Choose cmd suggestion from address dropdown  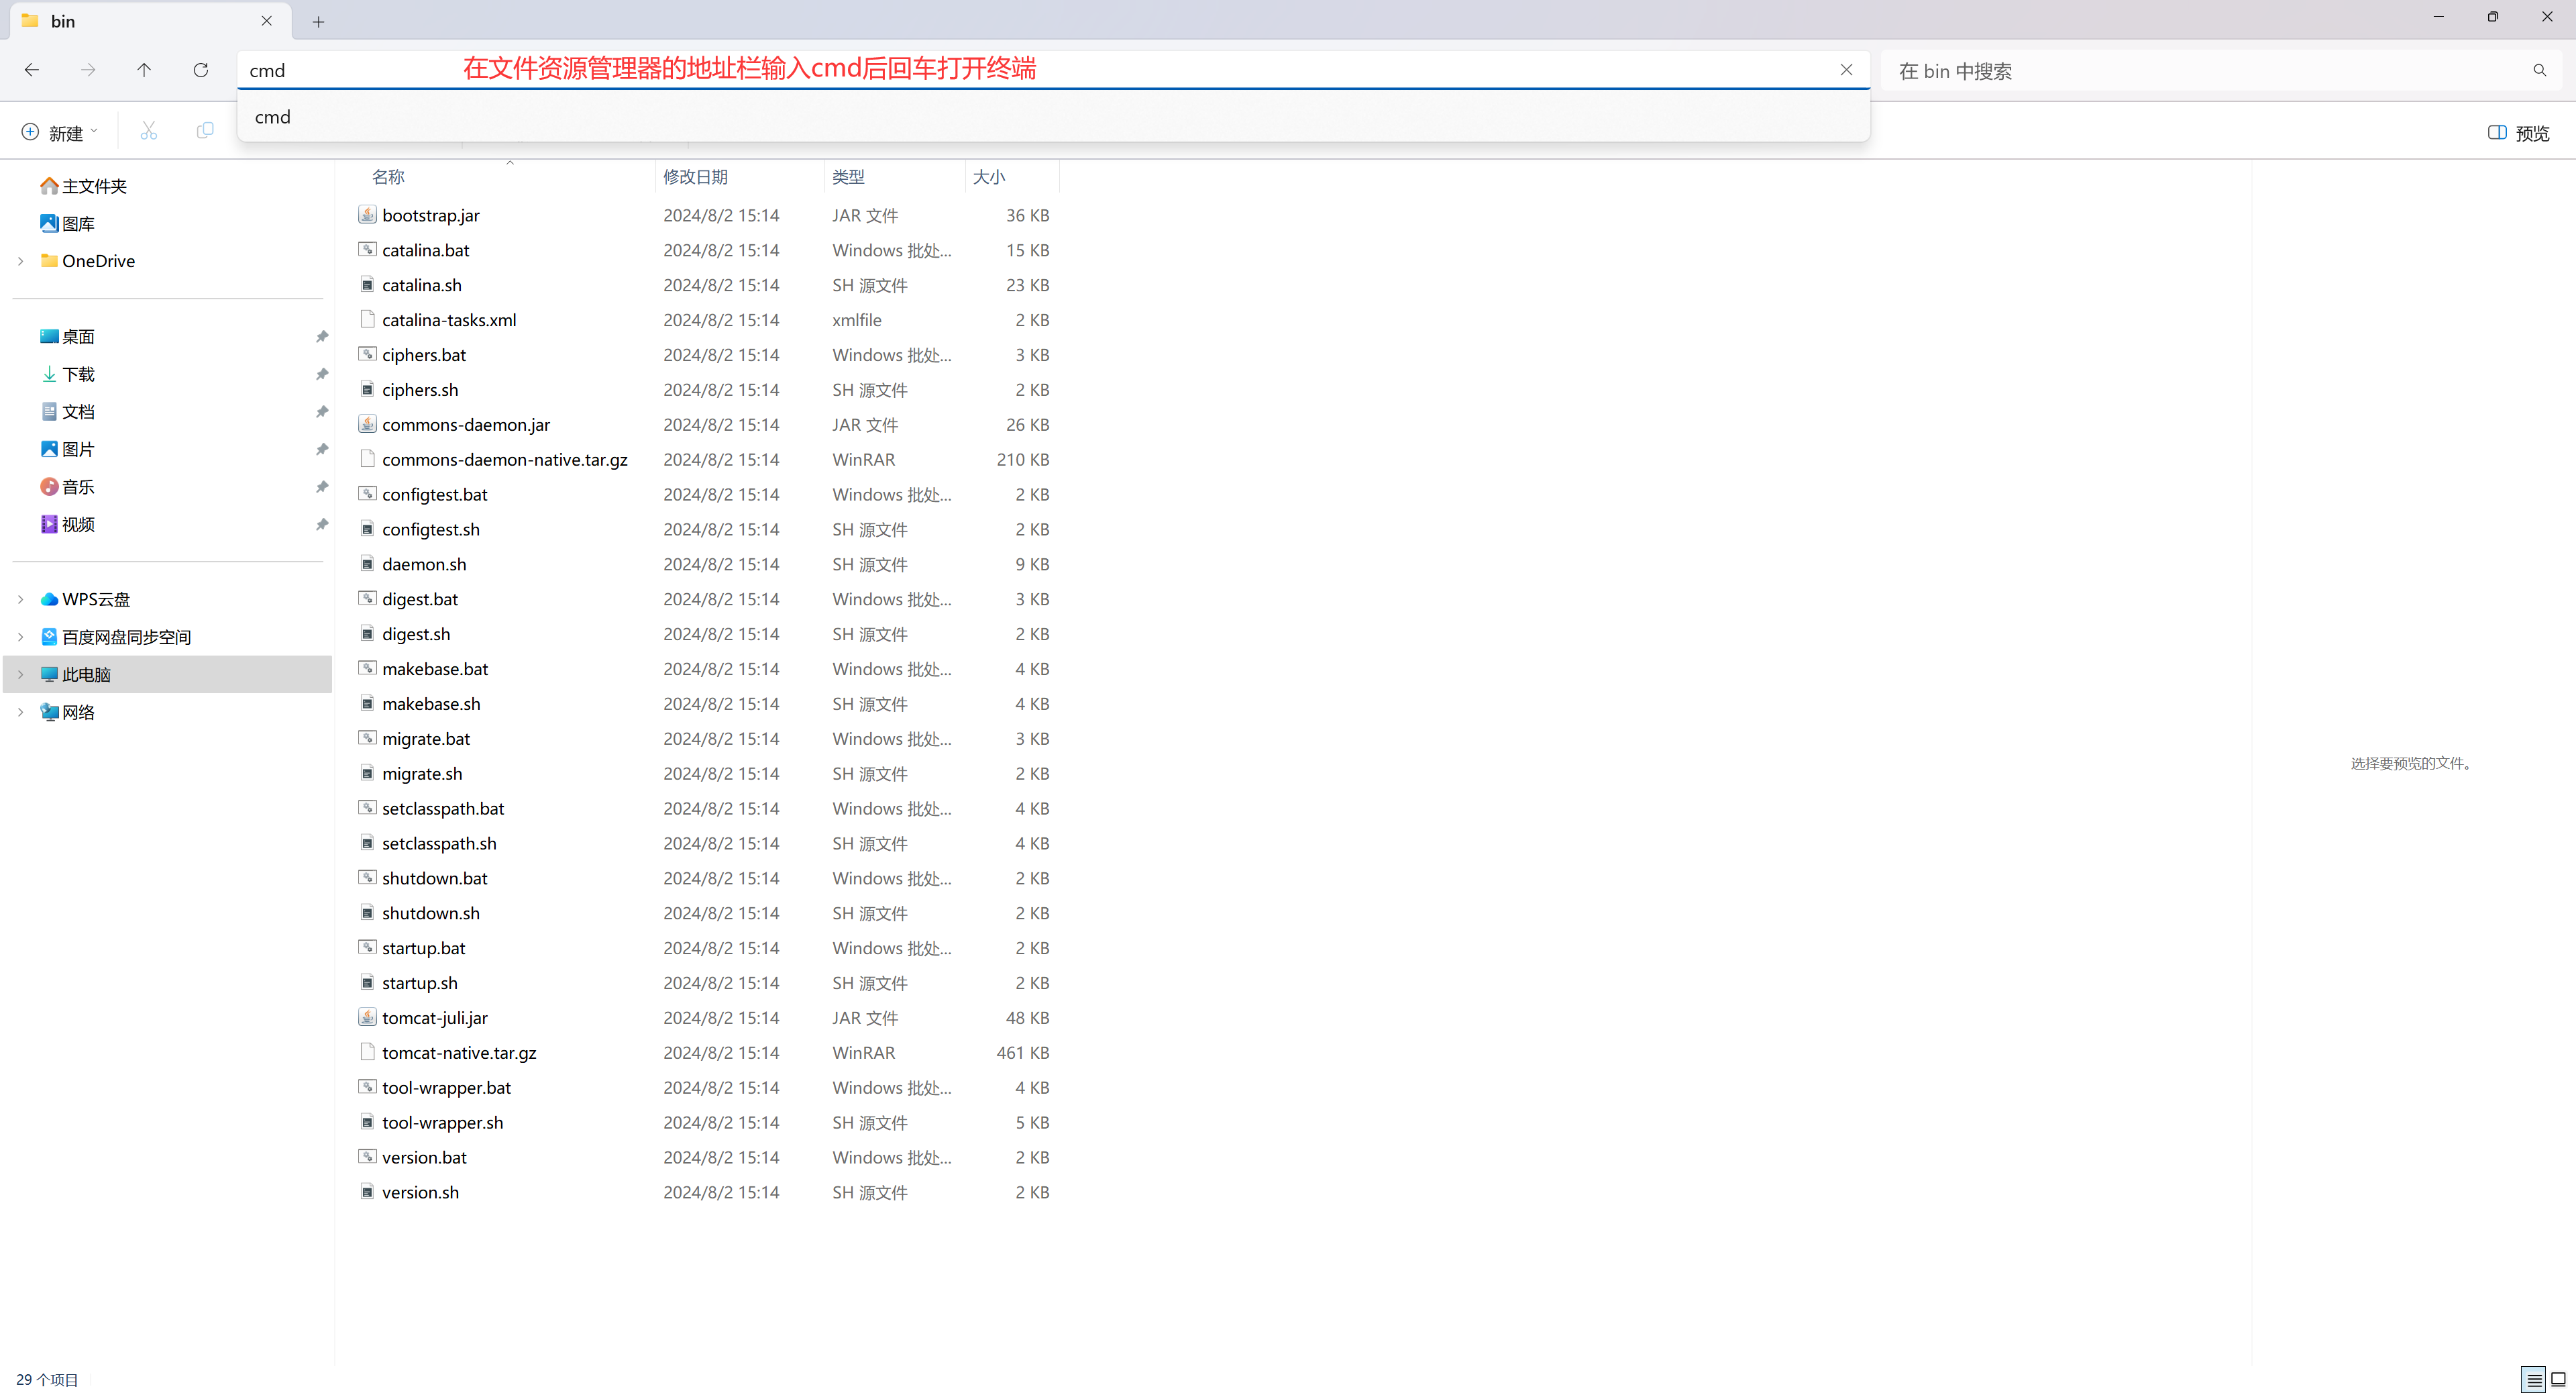point(273,117)
